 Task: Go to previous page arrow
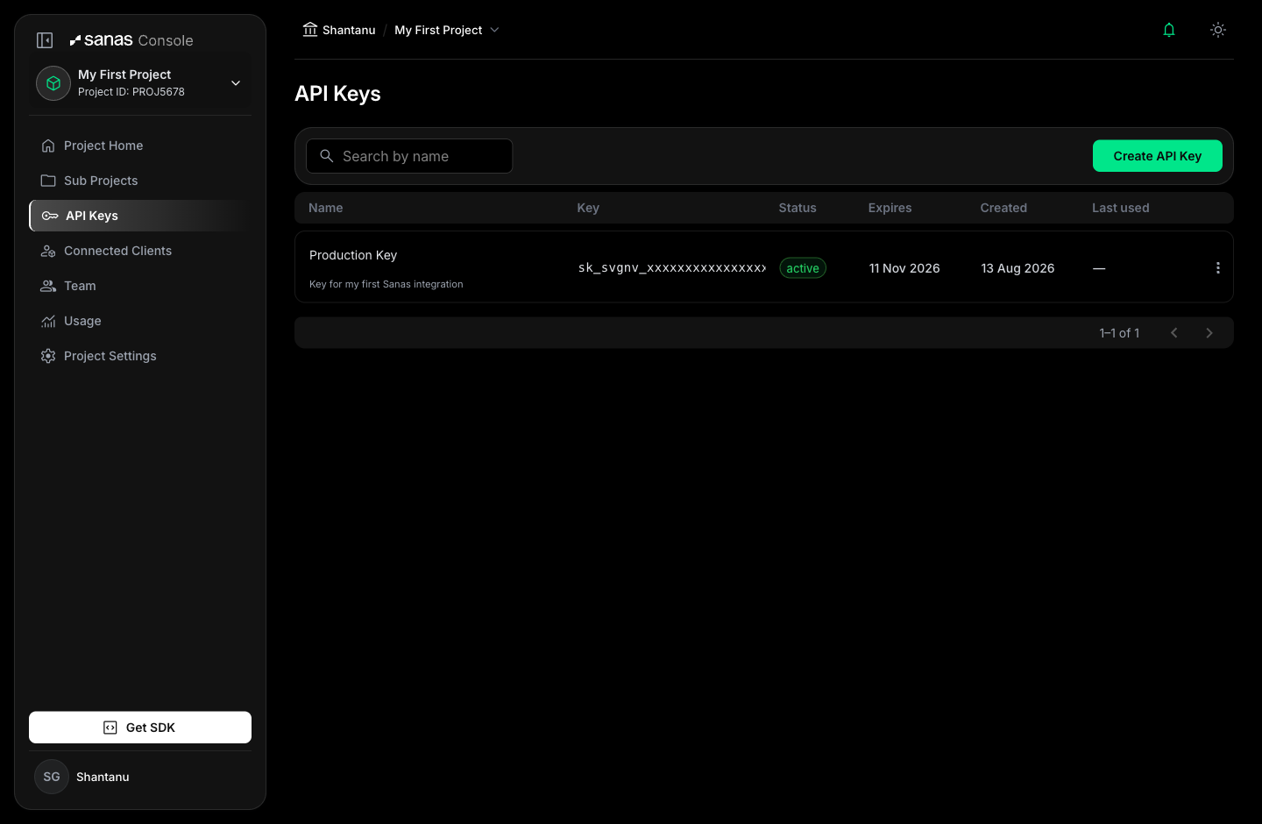[x=1174, y=333]
